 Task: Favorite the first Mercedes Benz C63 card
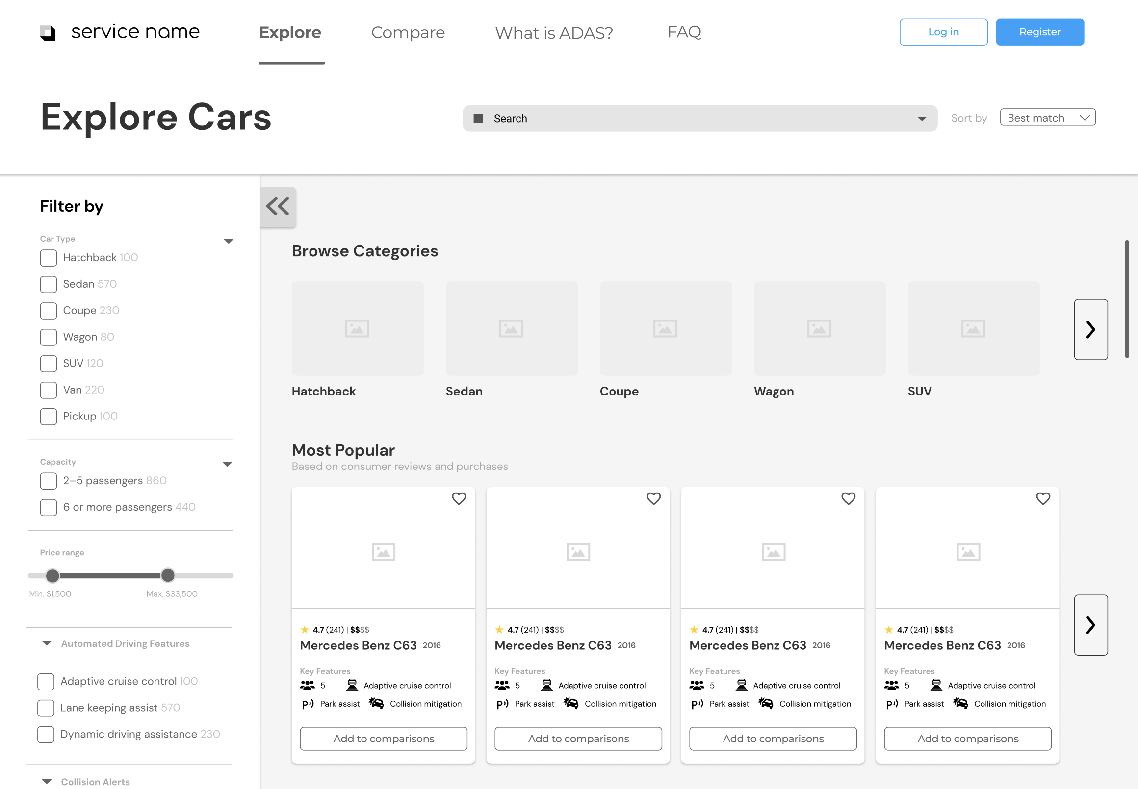tap(459, 499)
